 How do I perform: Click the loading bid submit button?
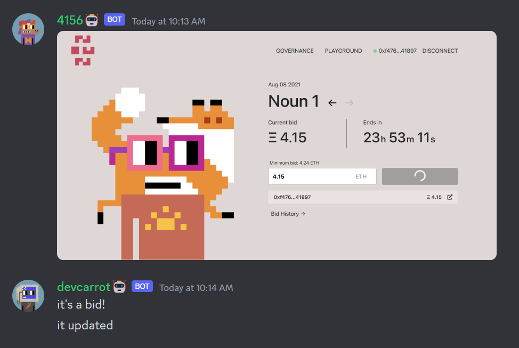pyautogui.click(x=420, y=176)
